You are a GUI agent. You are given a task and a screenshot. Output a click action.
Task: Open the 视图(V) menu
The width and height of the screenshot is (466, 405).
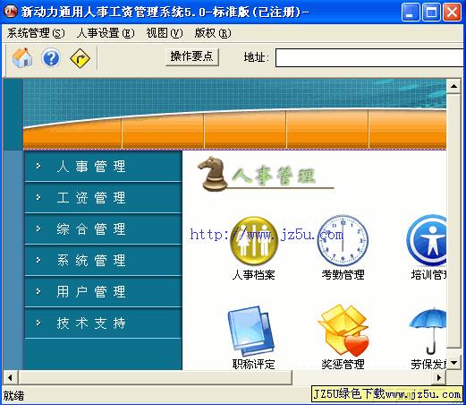(x=165, y=33)
